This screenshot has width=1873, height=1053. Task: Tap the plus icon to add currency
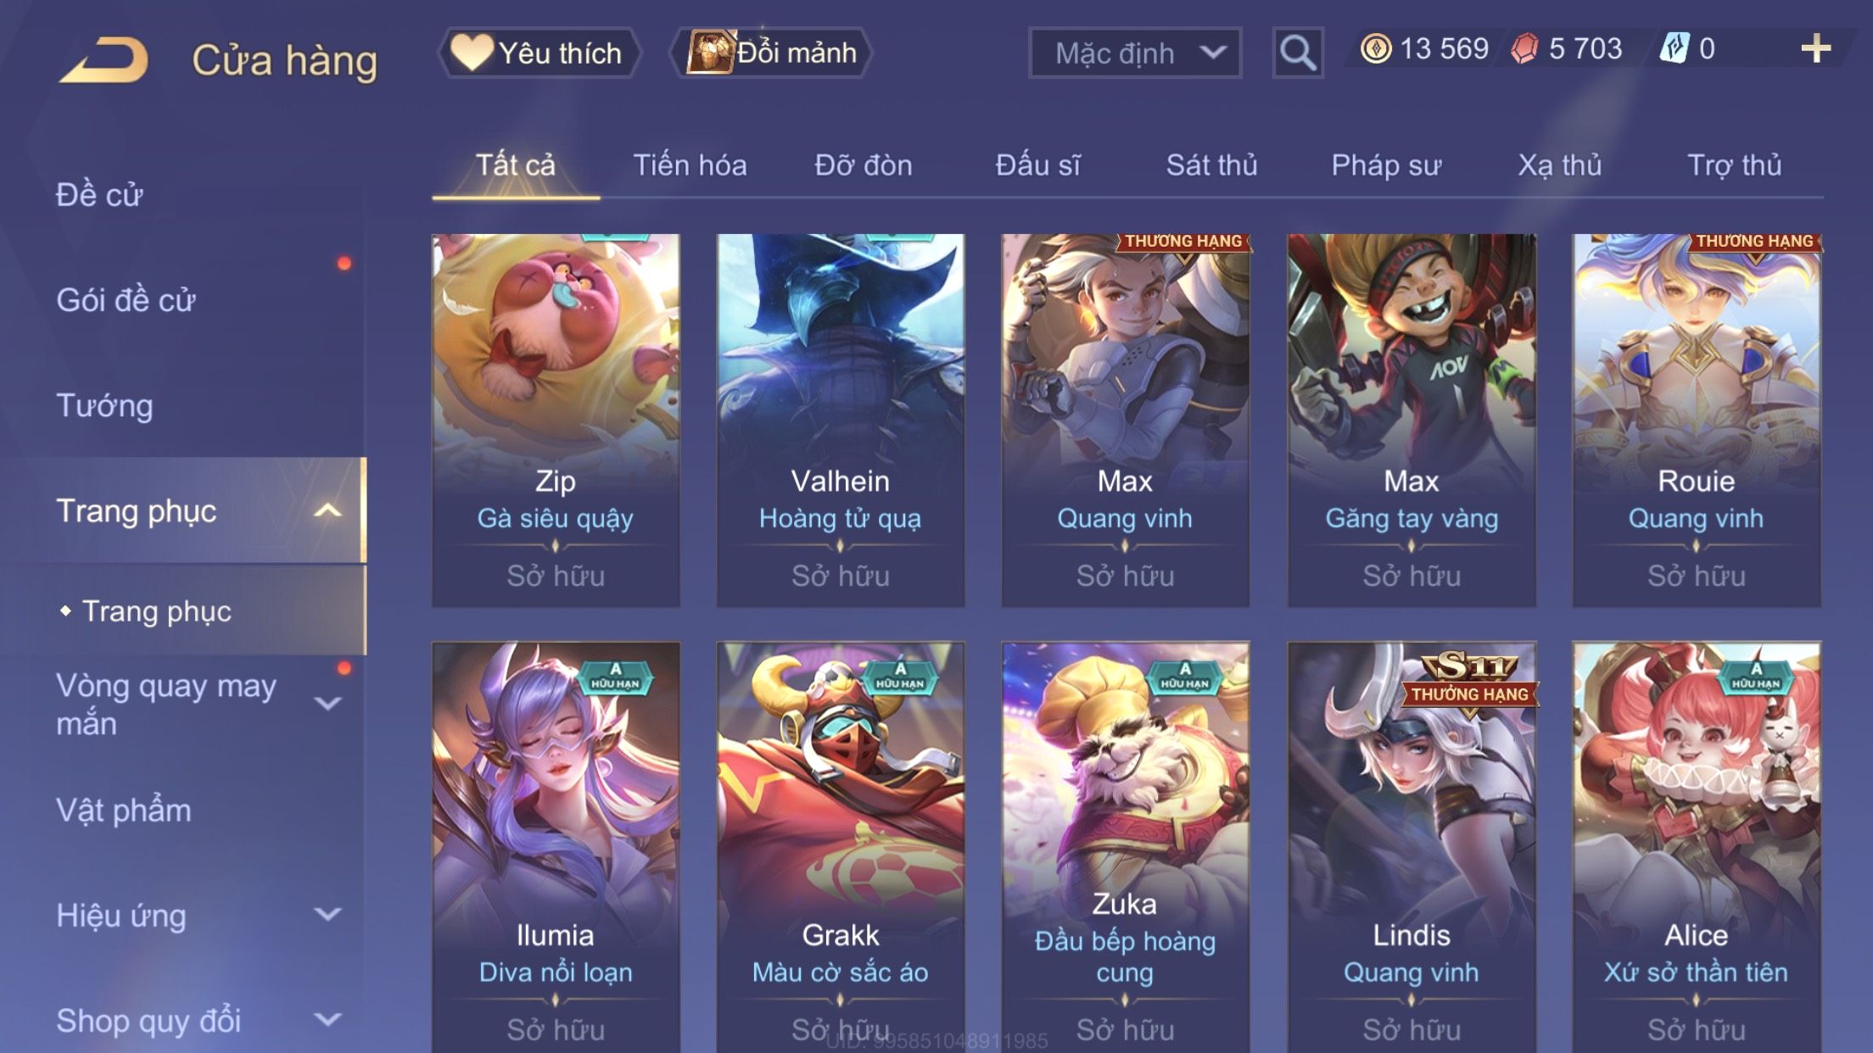pyautogui.click(x=1815, y=48)
